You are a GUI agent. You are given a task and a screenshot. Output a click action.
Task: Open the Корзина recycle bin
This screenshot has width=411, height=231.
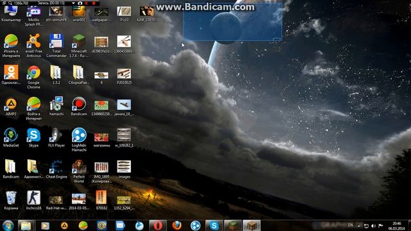[x=11, y=200]
